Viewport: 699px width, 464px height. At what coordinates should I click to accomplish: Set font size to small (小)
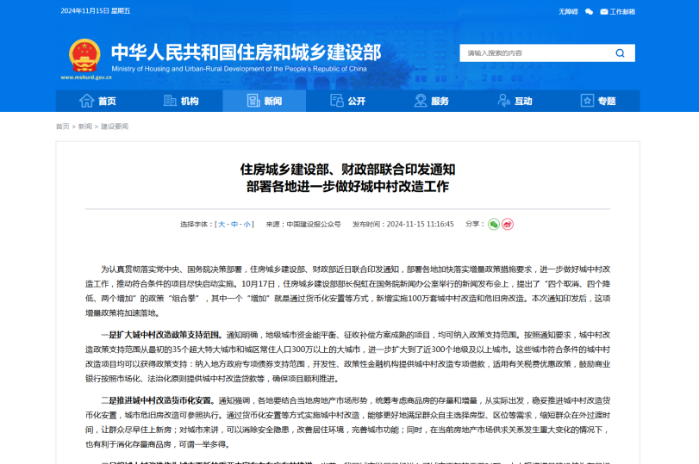247,224
